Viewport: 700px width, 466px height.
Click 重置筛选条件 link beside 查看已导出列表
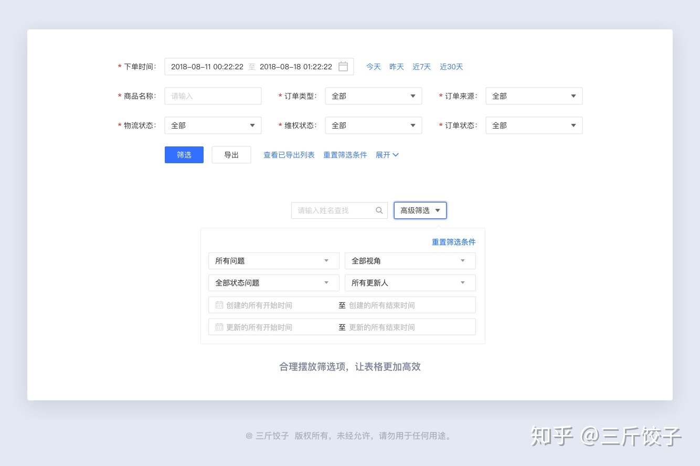pos(345,155)
